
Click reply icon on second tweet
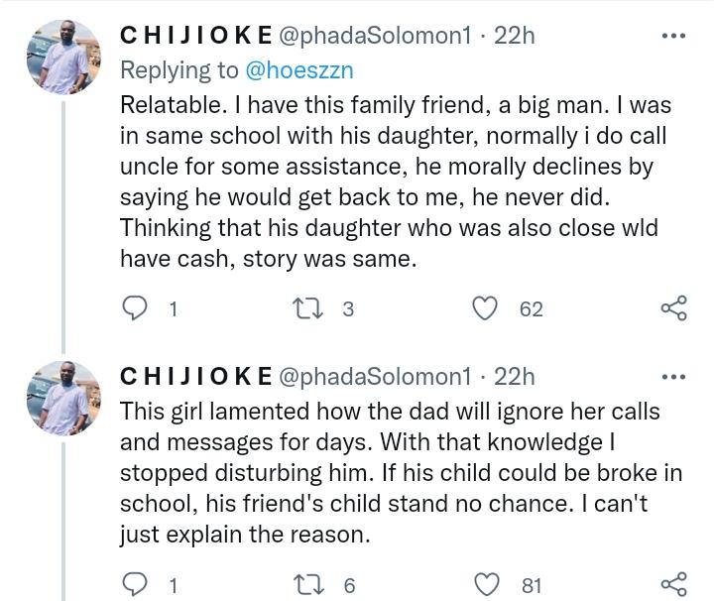point(135,584)
